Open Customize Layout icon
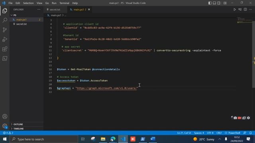Viewport: 255px width, 143px height. pos(225,3)
